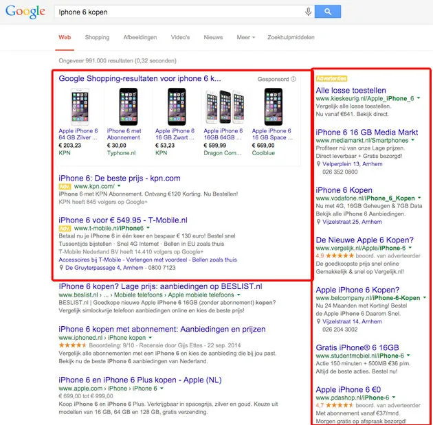
Task: Switch to the Video's tab
Action: point(180,37)
